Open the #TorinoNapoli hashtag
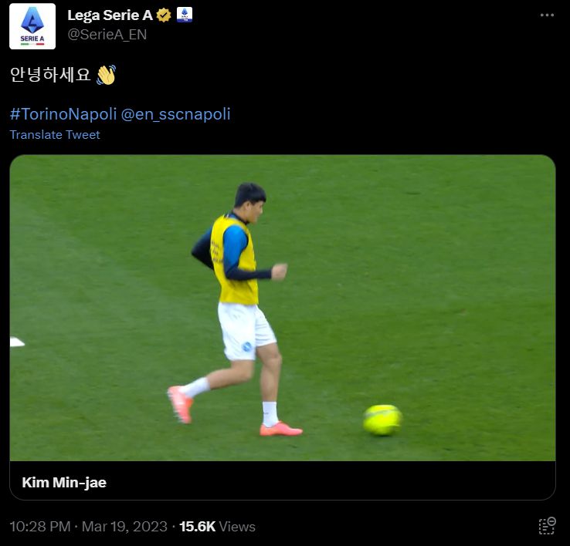Screen dimensions: 570x546 63,114
